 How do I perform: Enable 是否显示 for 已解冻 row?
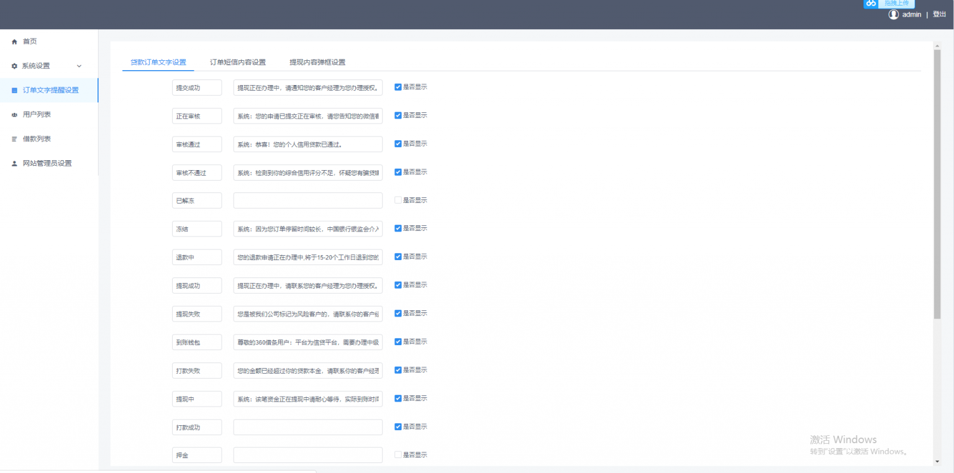pos(397,200)
